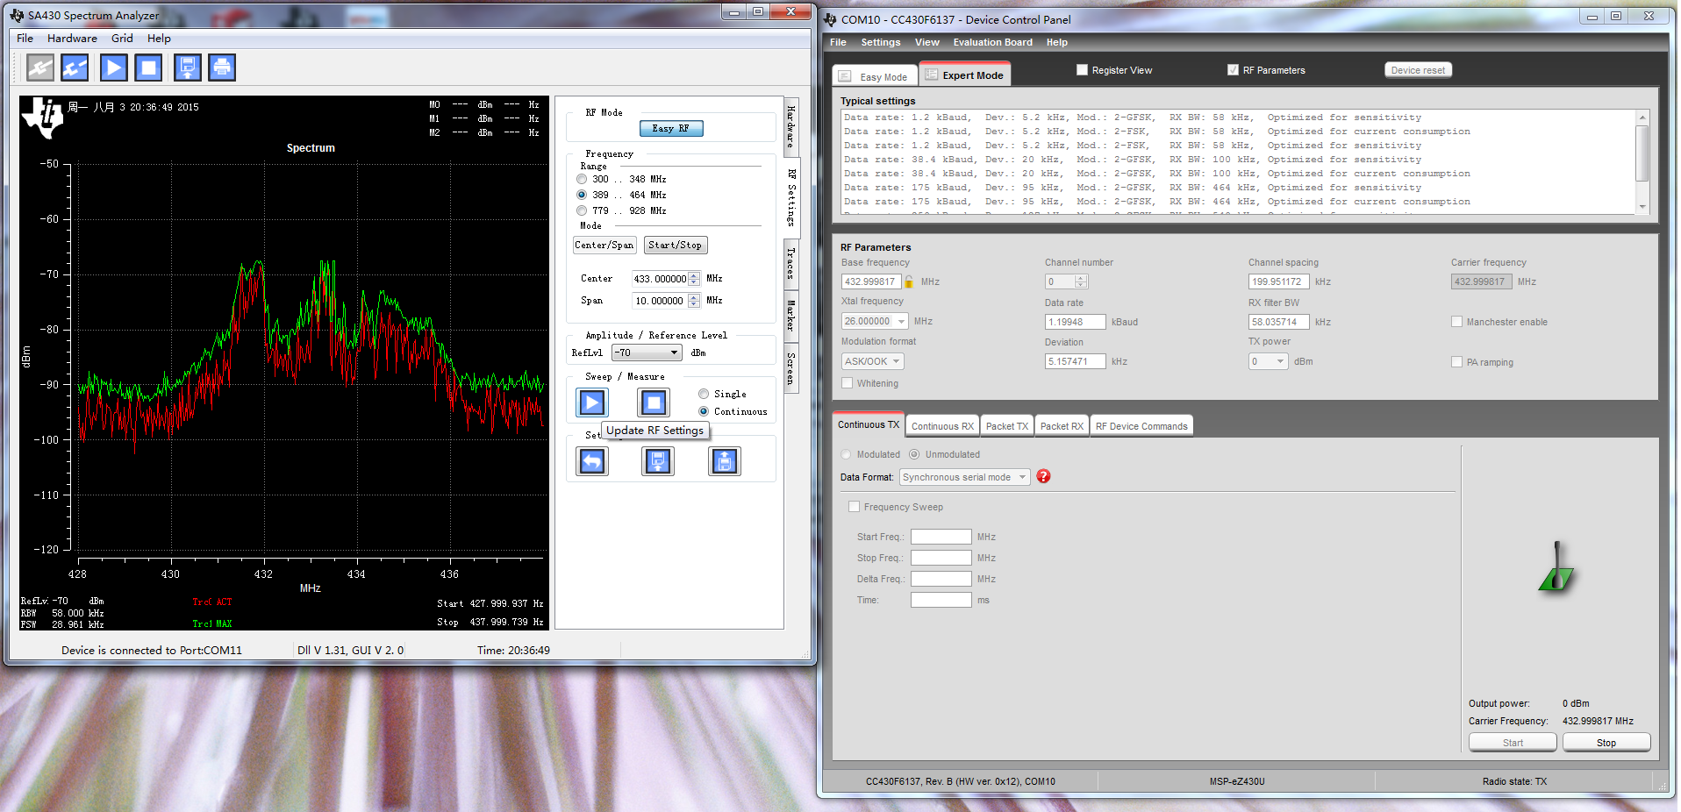Switch to the Packet RX tab
The width and height of the screenshot is (1681, 812).
coord(1062,426)
